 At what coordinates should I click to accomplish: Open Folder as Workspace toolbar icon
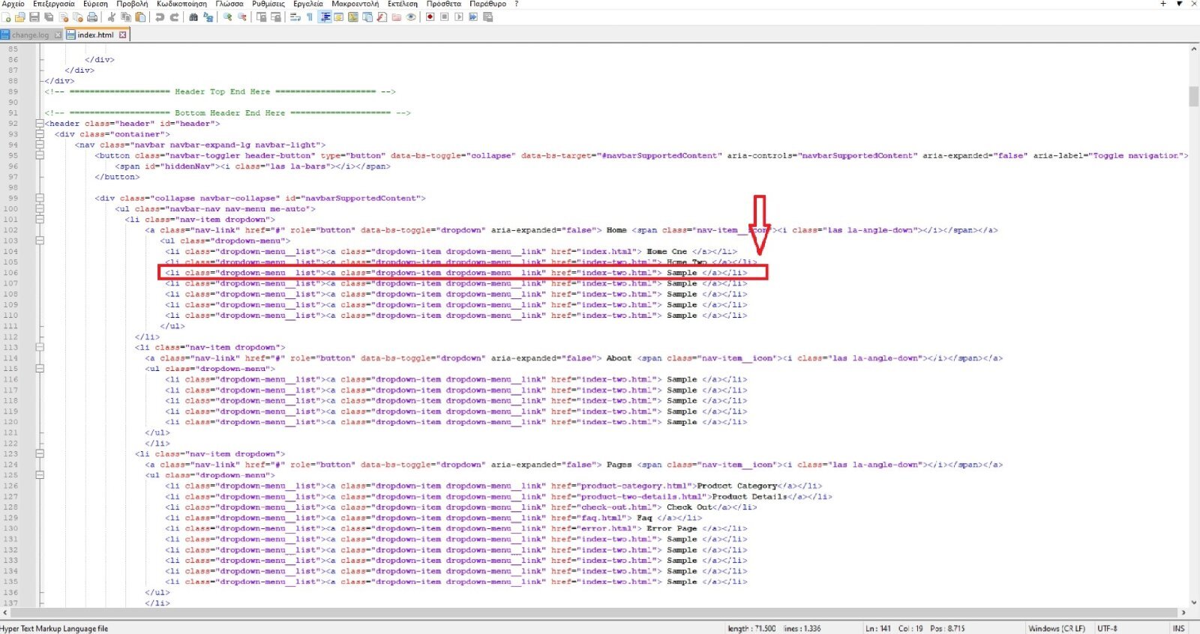396,16
